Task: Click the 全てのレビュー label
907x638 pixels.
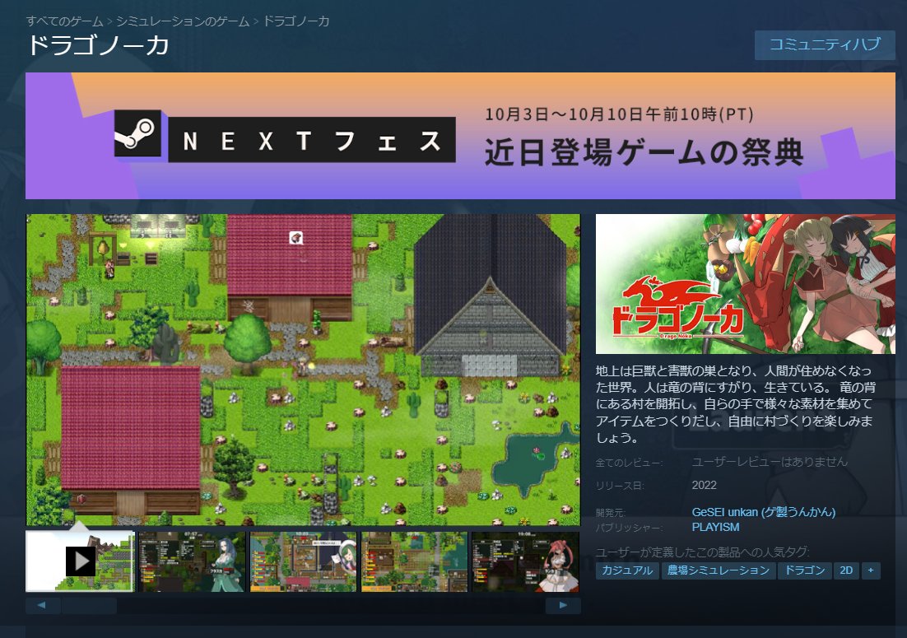Action: 630,463
